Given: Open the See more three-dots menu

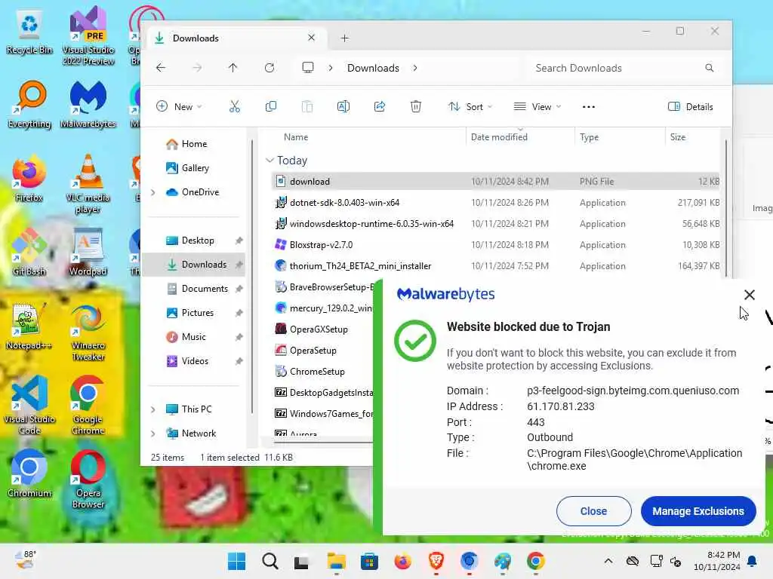Looking at the screenshot, I should pyautogui.click(x=589, y=107).
